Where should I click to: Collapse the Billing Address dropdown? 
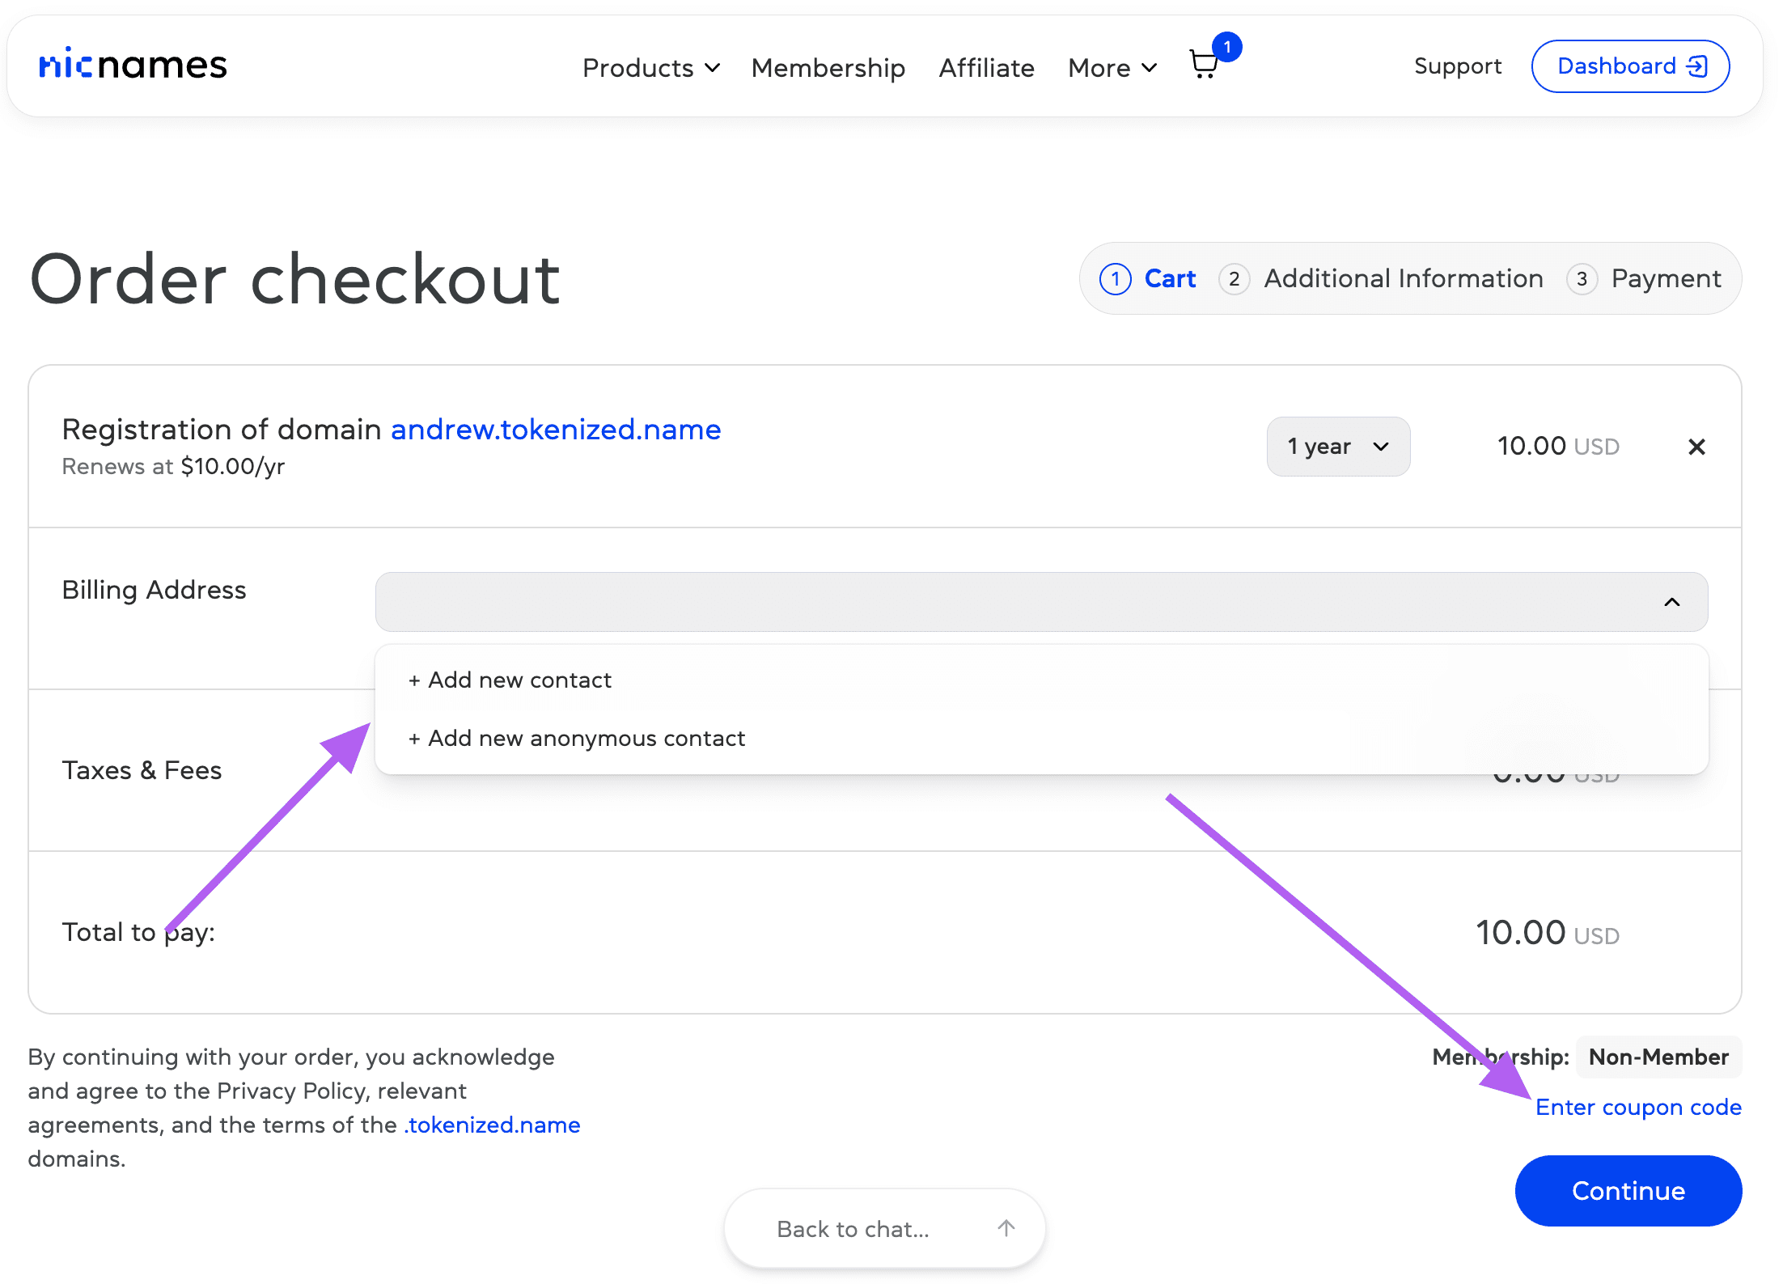pos(1671,602)
